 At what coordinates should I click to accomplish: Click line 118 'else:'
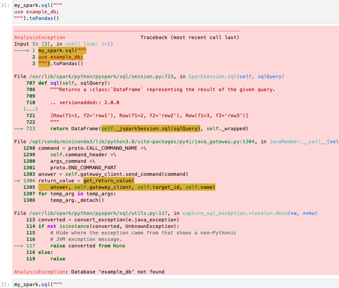[45, 252]
